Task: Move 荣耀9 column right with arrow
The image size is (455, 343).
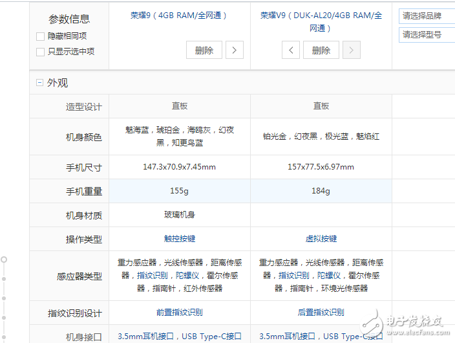Action: click(x=235, y=50)
